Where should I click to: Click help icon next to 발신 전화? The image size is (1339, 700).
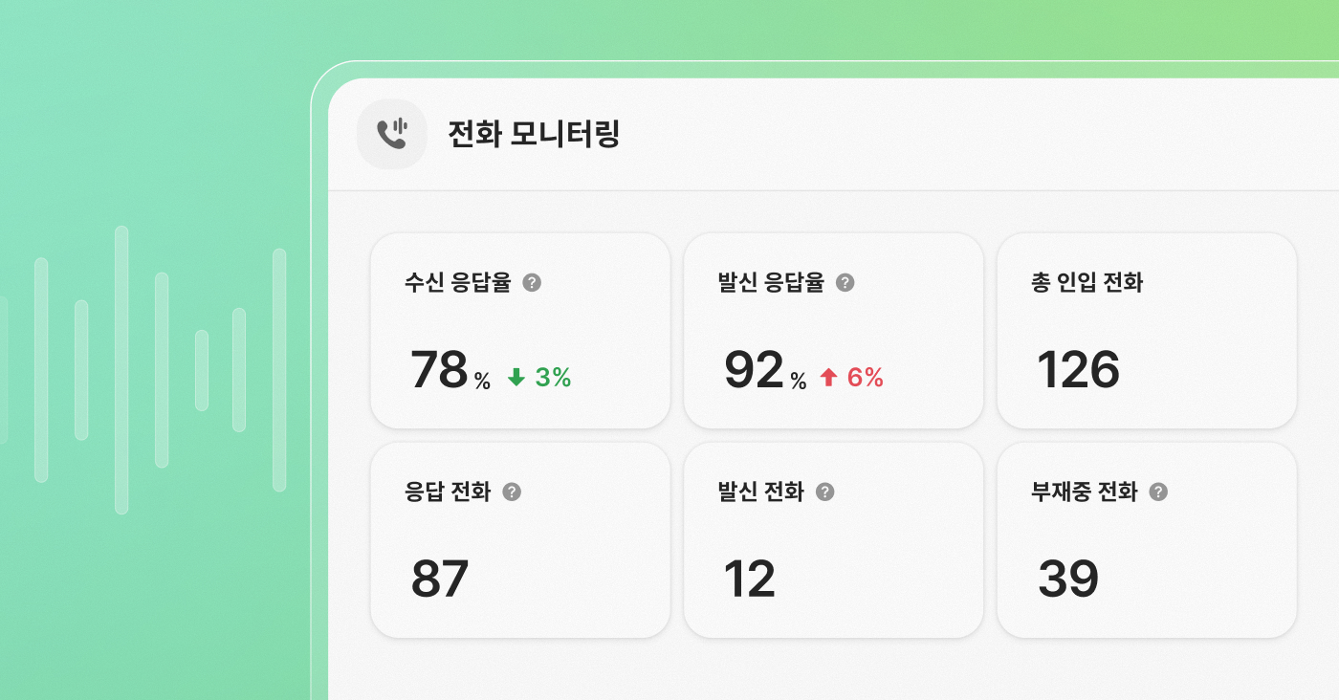tap(824, 492)
